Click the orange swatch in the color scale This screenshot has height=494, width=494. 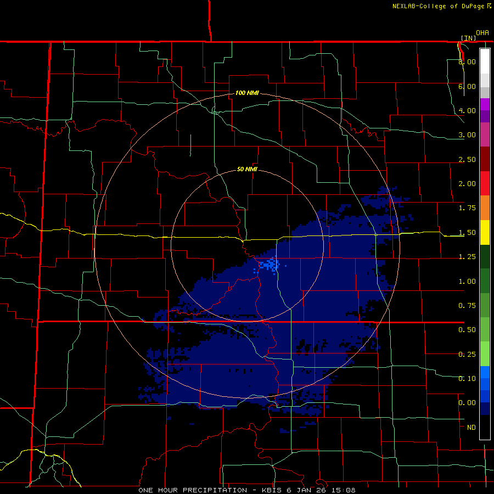pos(485,208)
